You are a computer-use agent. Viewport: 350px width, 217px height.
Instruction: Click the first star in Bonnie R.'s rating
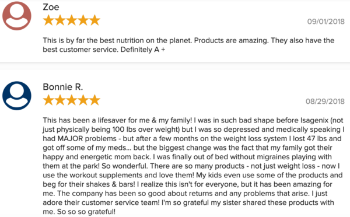[48, 100]
